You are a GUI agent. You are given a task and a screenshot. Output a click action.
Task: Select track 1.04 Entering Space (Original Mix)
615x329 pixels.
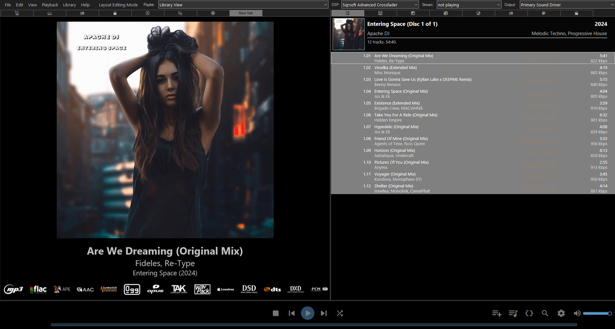pyautogui.click(x=473, y=94)
